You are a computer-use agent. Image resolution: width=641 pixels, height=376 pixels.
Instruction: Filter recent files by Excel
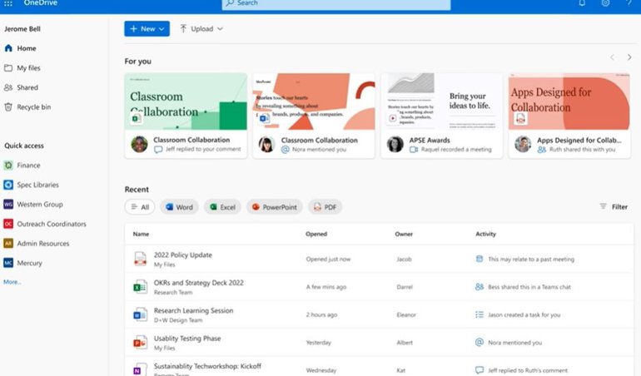point(222,207)
